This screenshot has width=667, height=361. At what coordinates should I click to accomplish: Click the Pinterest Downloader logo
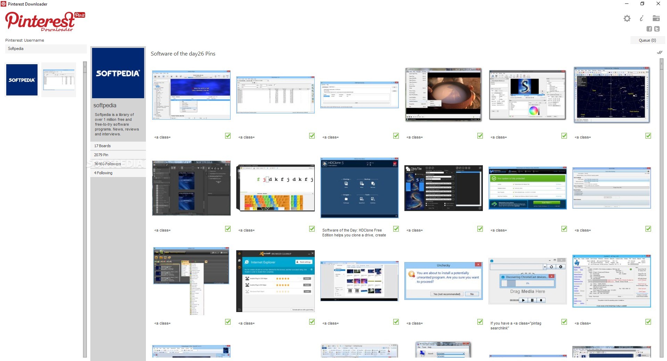pos(45,22)
